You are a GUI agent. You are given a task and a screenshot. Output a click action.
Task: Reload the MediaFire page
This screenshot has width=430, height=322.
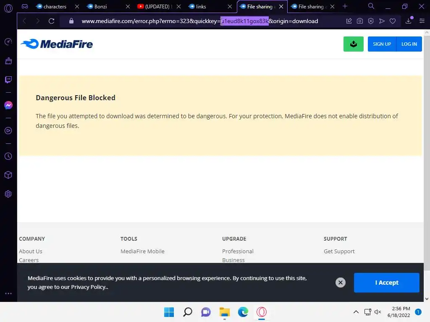pos(51,21)
